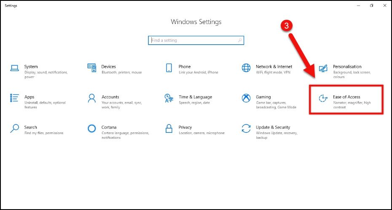Select the Gaming Xbox icon
This screenshot has height=210, width=392.
pyautogui.click(x=246, y=98)
